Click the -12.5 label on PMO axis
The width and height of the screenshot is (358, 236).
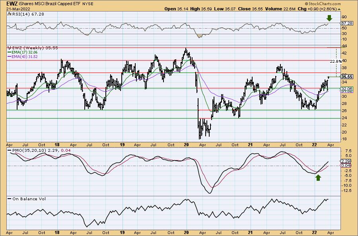point(346,190)
